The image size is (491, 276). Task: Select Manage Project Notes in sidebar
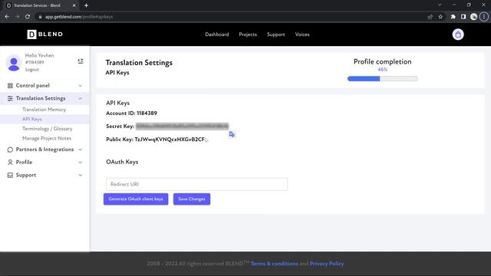click(x=47, y=138)
